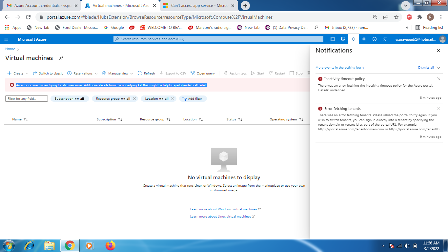The height and width of the screenshot is (252, 448).
Task: Click the Windows Start button
Action: [x=9, y=245]
